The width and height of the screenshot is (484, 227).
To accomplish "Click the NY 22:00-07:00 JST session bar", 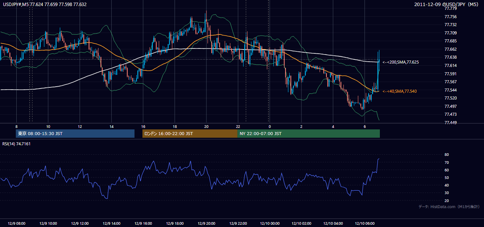I will tap(309, 134).
